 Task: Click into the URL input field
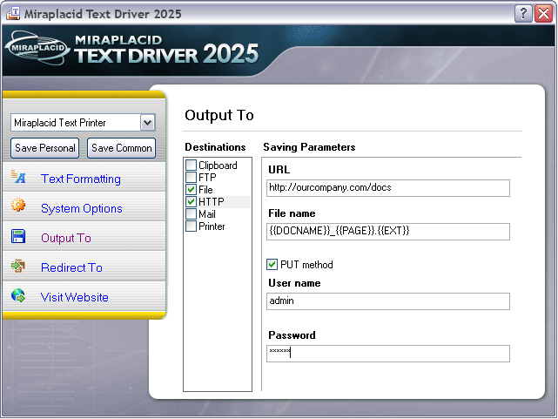click(x=388, y=188)
